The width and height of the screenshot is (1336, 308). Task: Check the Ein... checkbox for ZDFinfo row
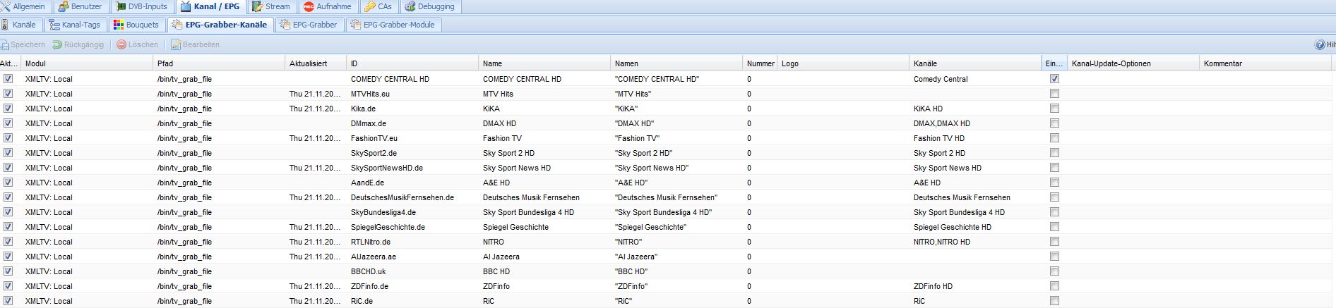tap(1054, 286)
